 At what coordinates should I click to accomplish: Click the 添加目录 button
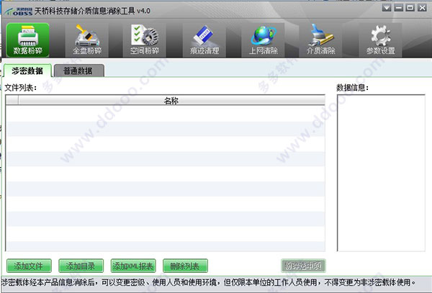(x=81, y=266)
